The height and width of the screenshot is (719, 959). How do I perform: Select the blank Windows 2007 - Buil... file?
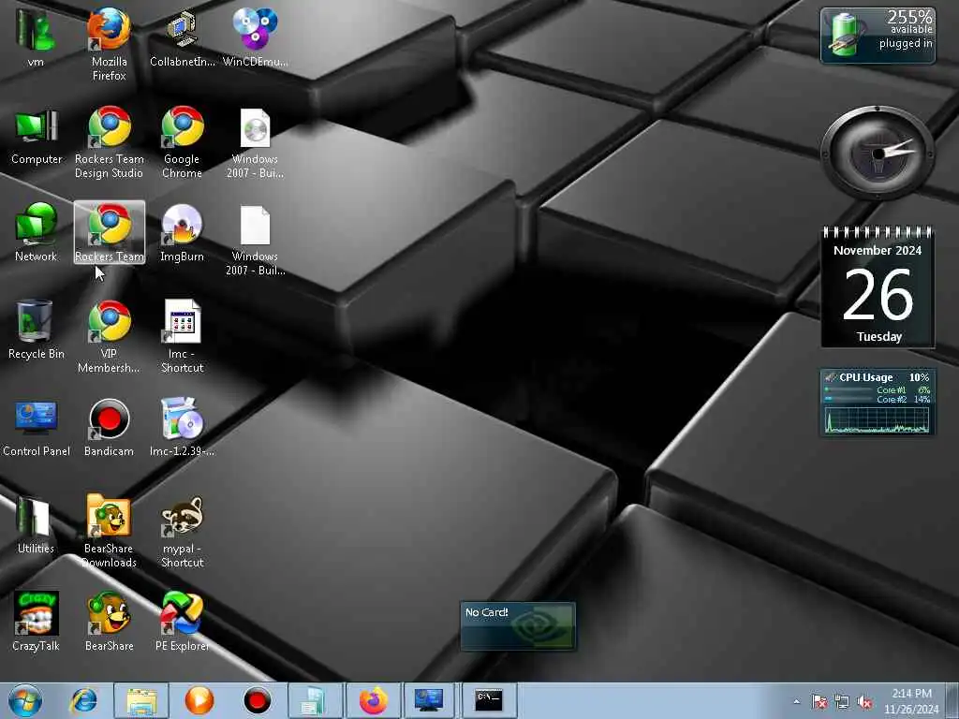(255, 240)
